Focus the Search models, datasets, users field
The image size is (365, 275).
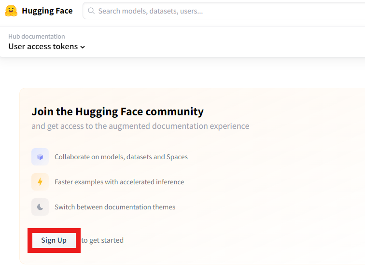224,11
